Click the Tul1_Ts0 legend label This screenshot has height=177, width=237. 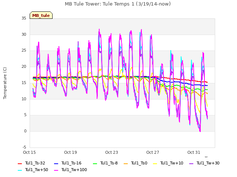[x=139, y=163]
